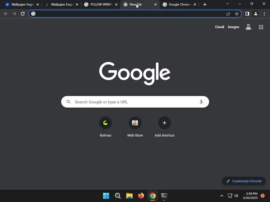
Task: Open the notification badge showing 2
Action: (263, 196)
